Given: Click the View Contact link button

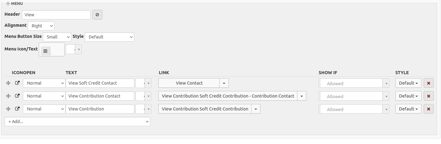Looking at the screenshot, I should click(189, 83).
